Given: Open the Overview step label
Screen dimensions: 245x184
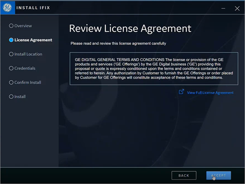Looking at the screenshot, I should click(x=23, y=26).
